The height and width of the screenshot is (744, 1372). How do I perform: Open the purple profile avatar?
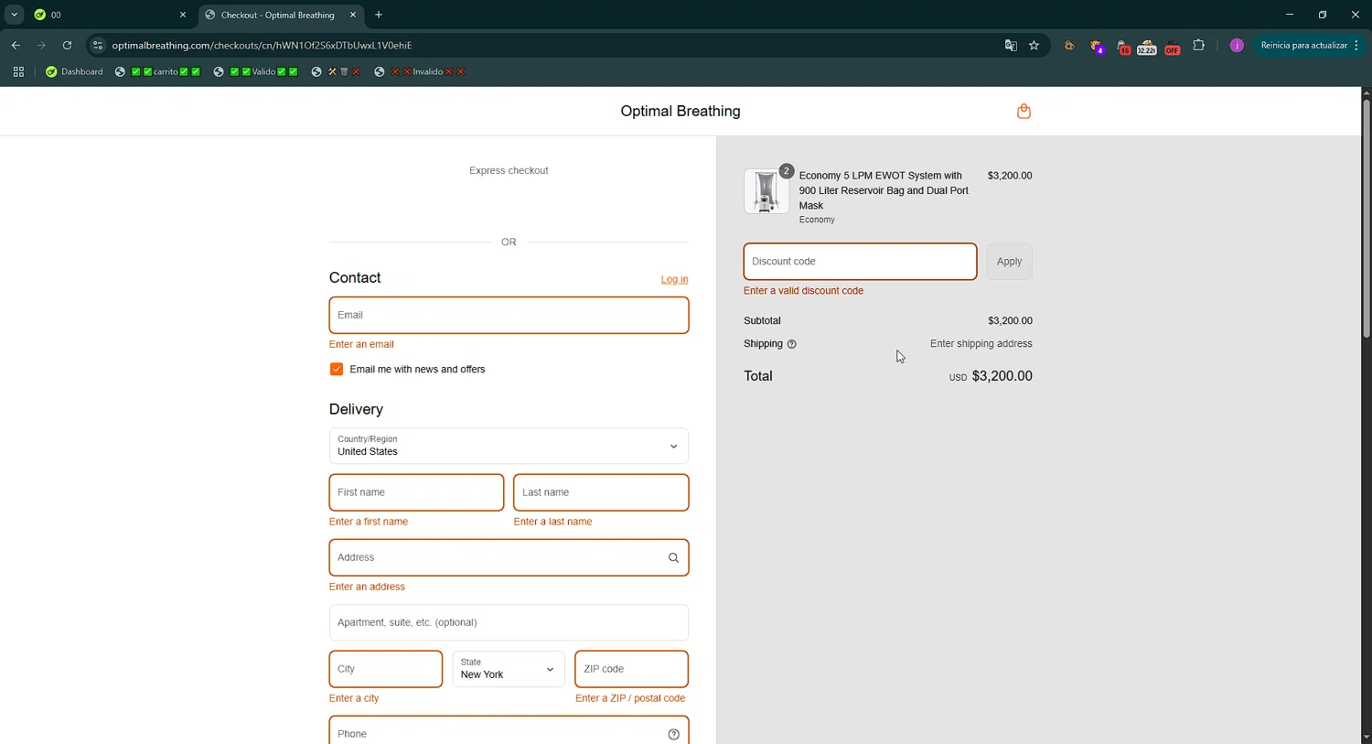click(1237, 45)
